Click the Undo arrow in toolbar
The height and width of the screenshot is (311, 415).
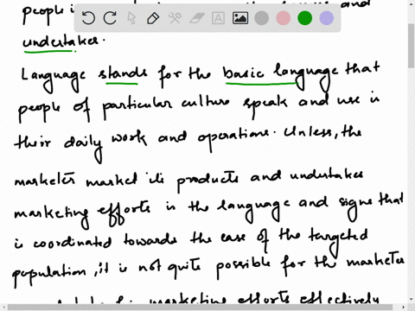88,18
